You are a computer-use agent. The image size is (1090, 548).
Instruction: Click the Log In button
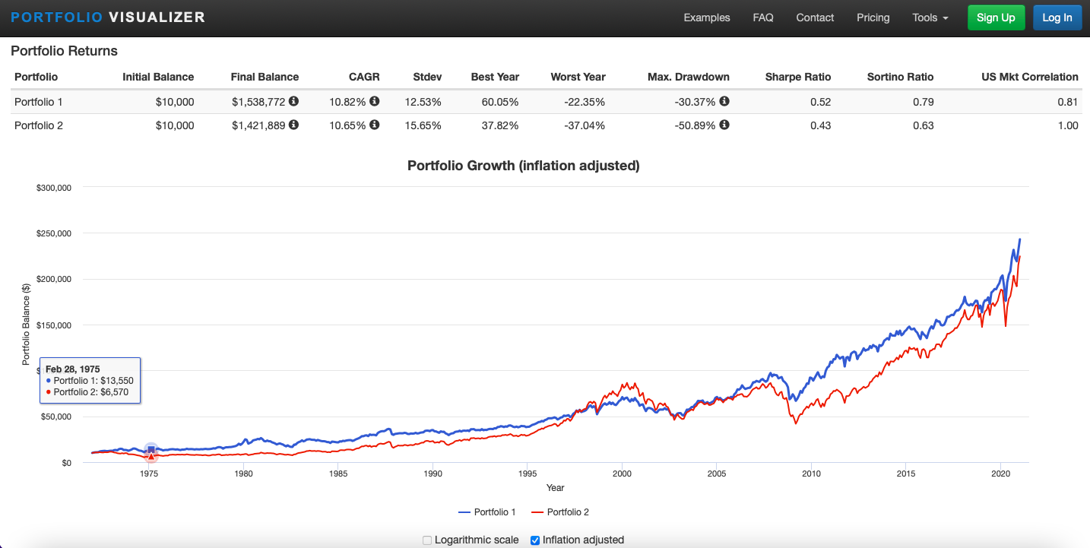[x=1057, y=17]
